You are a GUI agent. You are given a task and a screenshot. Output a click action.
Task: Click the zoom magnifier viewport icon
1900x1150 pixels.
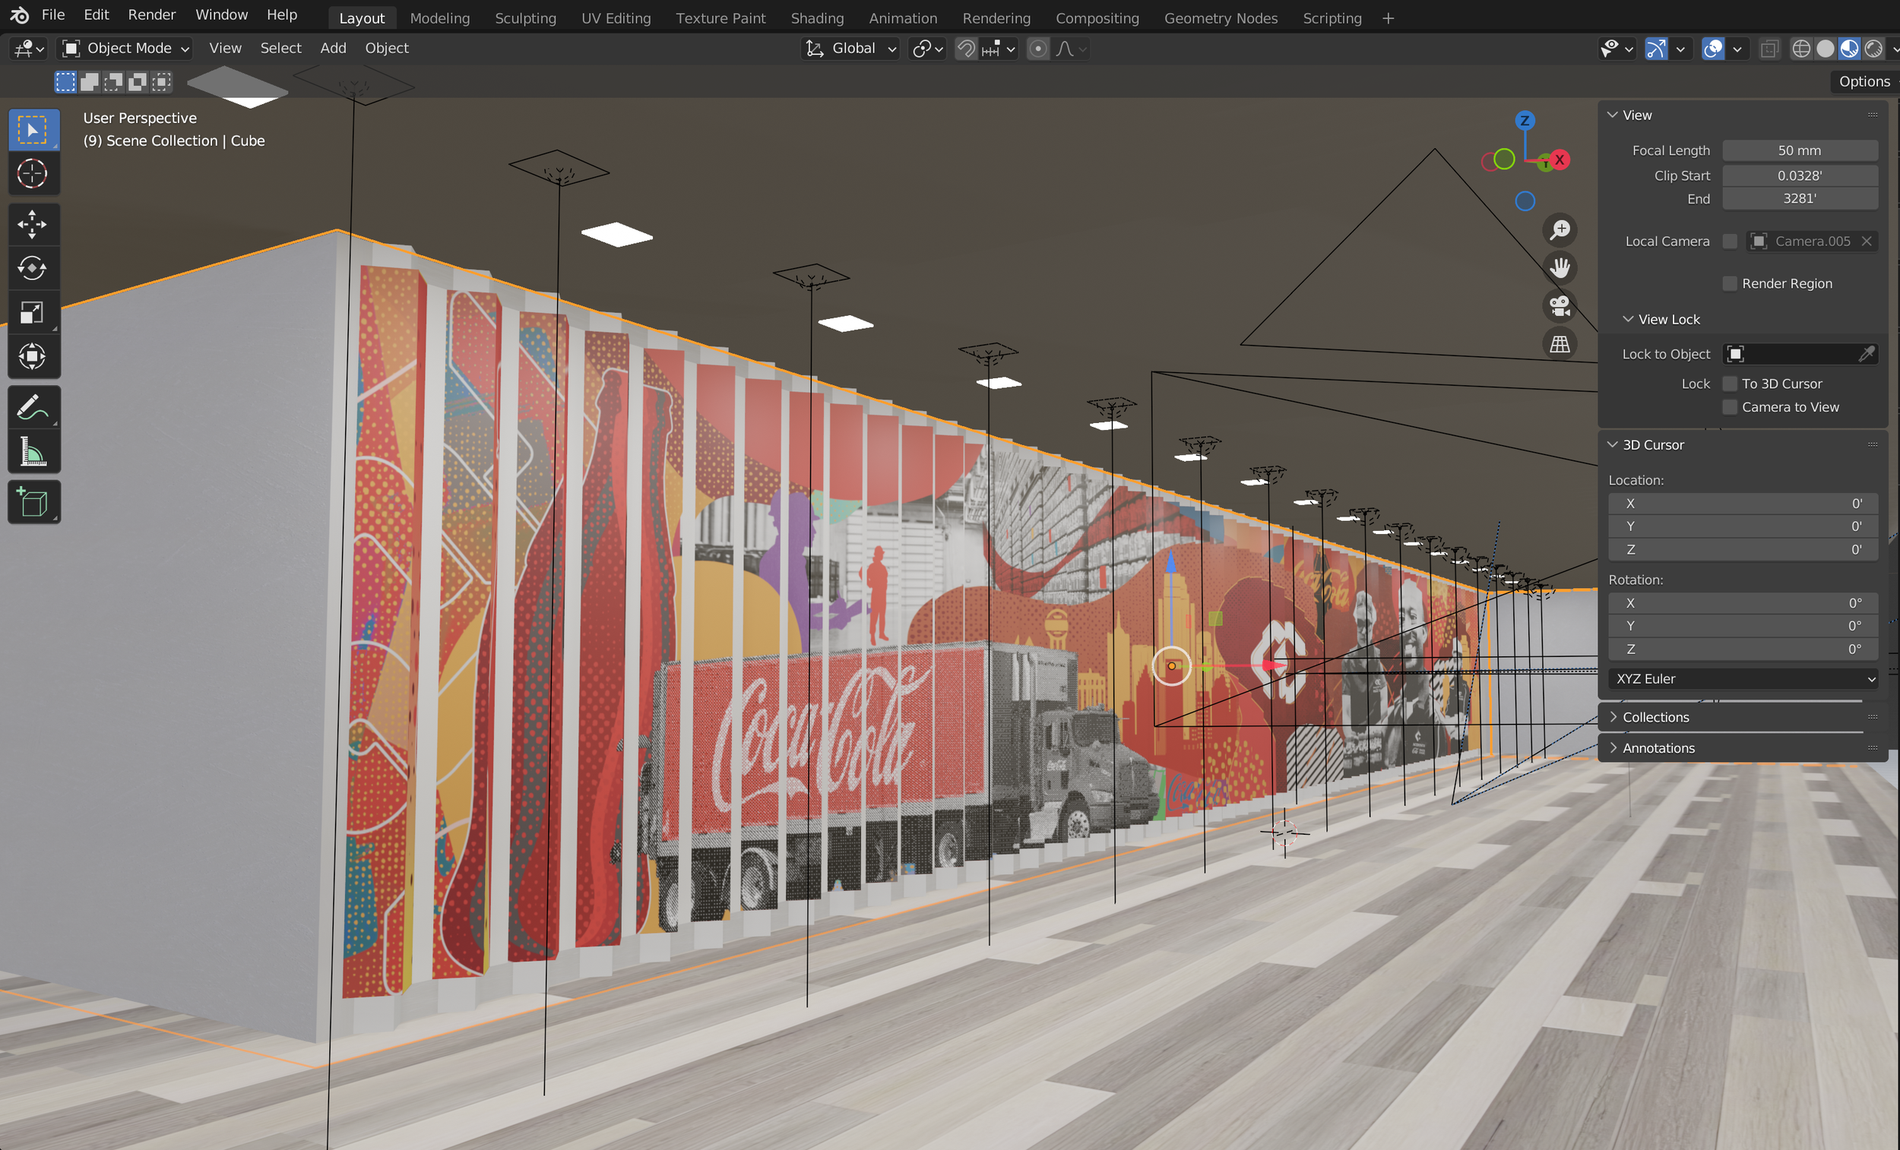tap(1560, 229)
